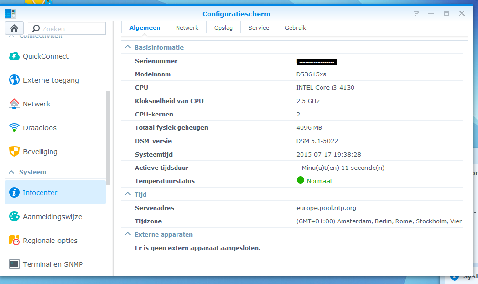Click the clock speed value 2.5 GHz
The height and width of the screenshot is (284, 478).
coord(308,101)
